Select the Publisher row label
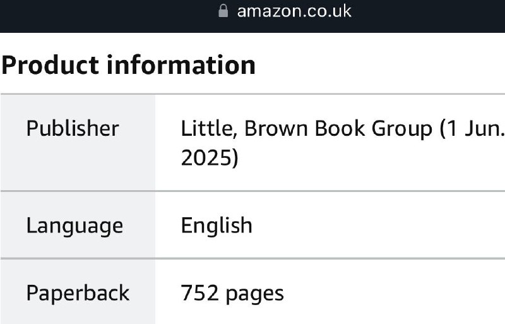Image resolution: width=505 pixels, height=324 pixels. pyautogui.click(x=73, y=128)
